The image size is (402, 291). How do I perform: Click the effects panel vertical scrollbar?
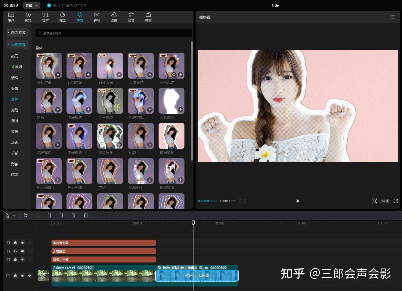[192, 101]
